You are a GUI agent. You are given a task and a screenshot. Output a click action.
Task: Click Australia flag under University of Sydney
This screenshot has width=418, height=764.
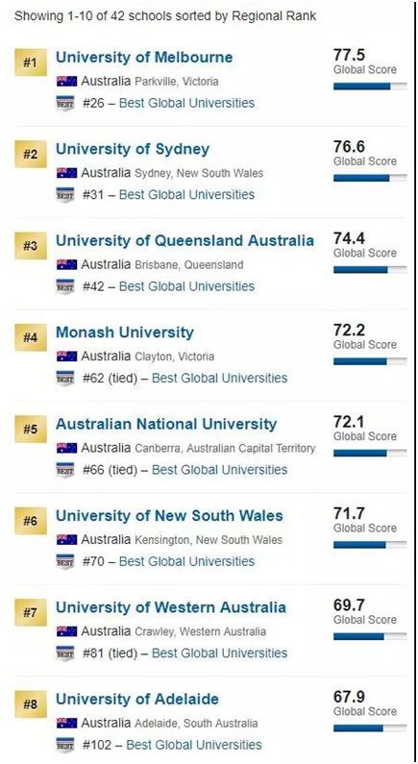(x=66, y=173)
